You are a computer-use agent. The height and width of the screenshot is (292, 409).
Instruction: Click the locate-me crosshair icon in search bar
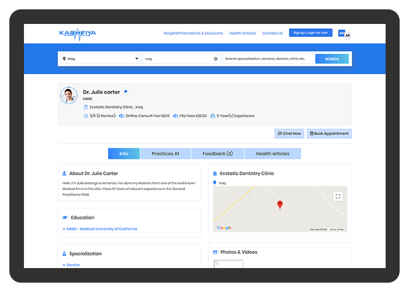click(x=215, y=59)
